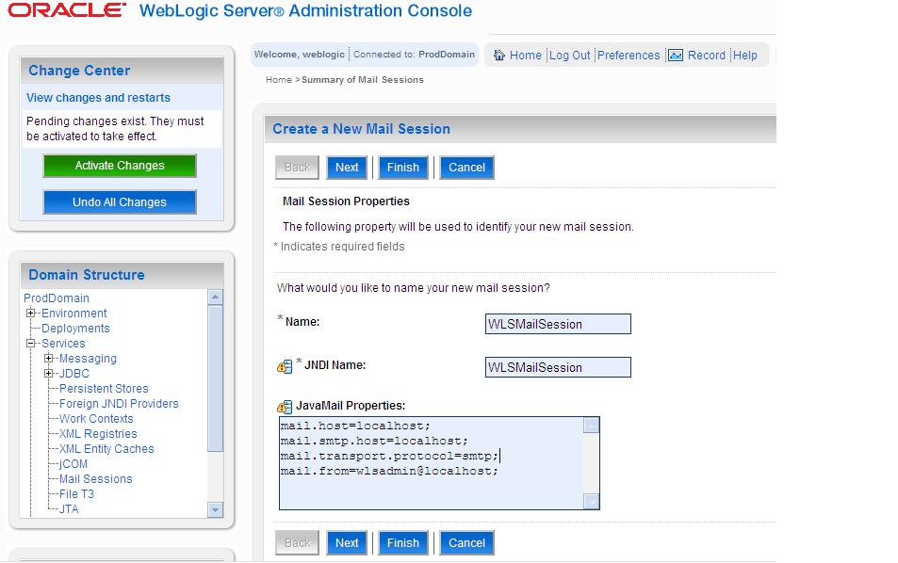
Task: Click Log Out
Action: coord(569,55)
